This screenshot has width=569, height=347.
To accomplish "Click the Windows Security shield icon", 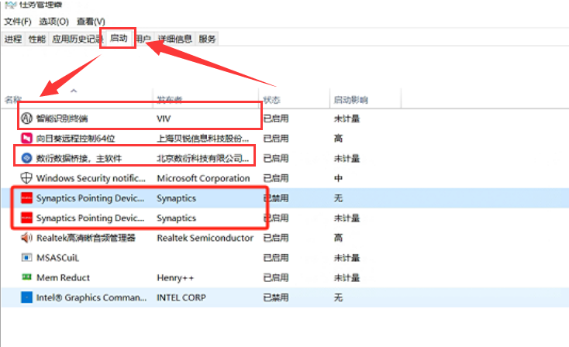I will point(26,178).
